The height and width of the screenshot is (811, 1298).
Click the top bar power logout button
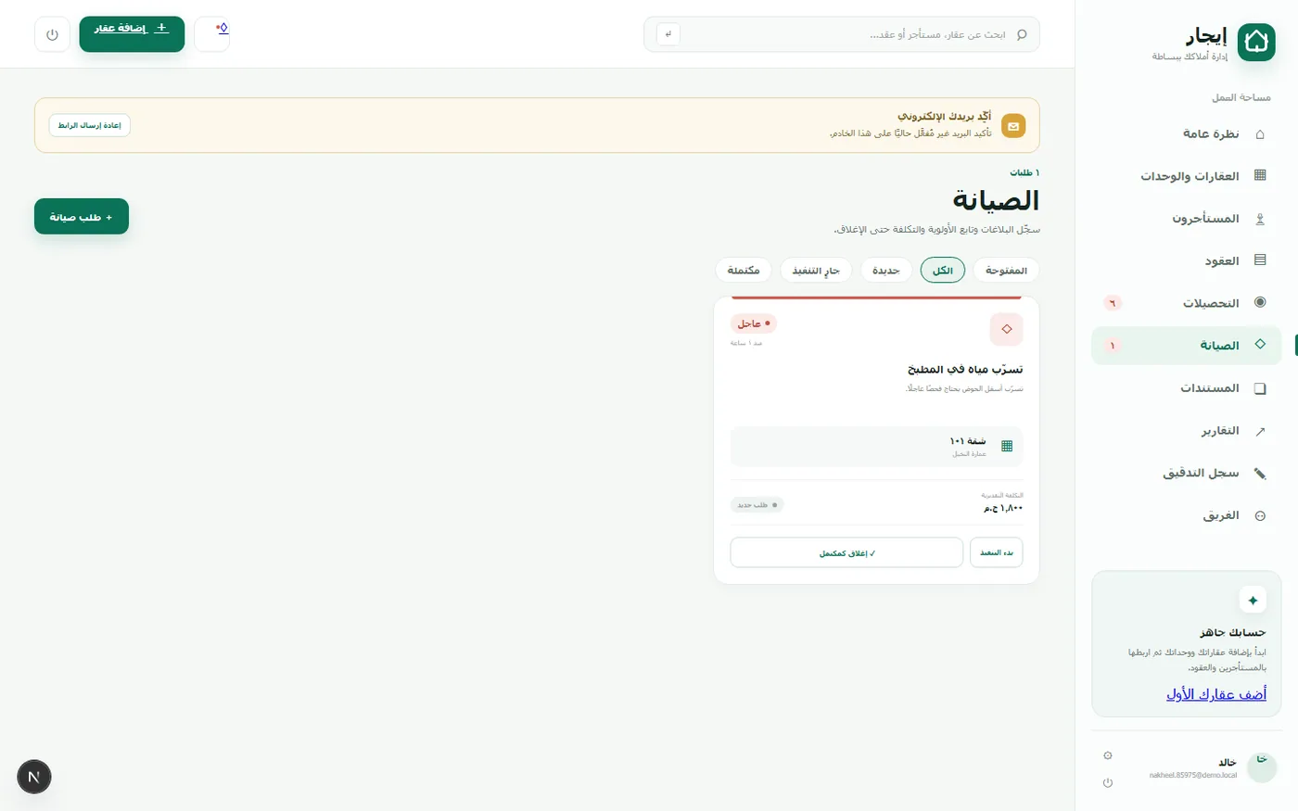click(x=52, y=34)
